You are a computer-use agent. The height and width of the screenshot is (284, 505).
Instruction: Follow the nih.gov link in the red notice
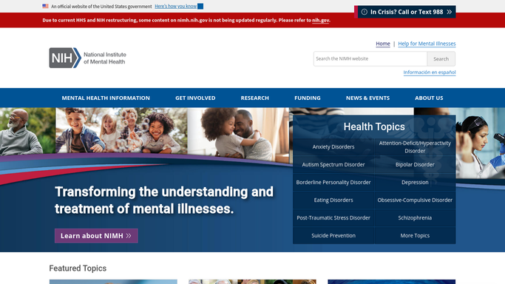[320, 20]
